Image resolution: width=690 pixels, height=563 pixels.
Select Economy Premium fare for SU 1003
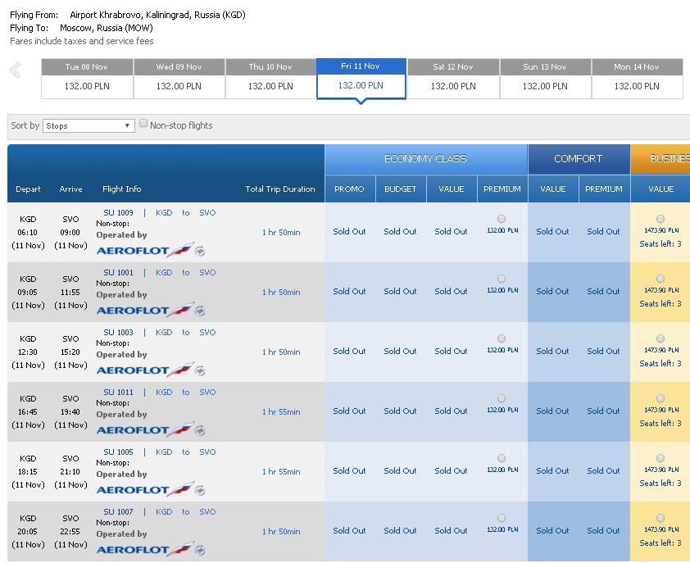coord(502,338)
